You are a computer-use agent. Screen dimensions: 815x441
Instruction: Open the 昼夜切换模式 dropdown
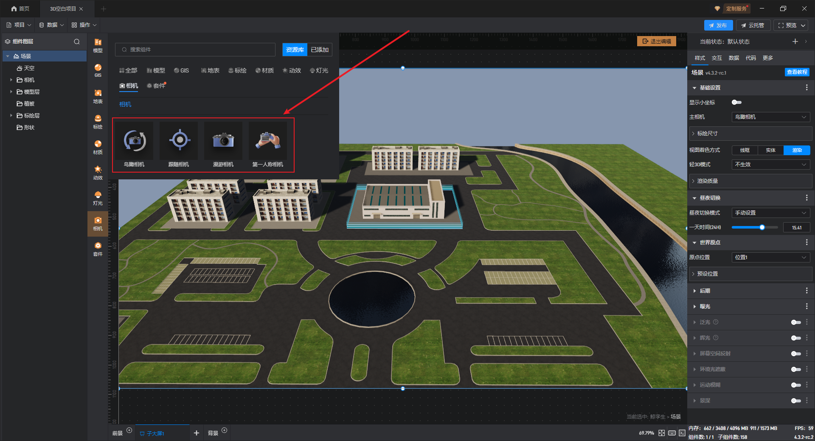(770, 213)
